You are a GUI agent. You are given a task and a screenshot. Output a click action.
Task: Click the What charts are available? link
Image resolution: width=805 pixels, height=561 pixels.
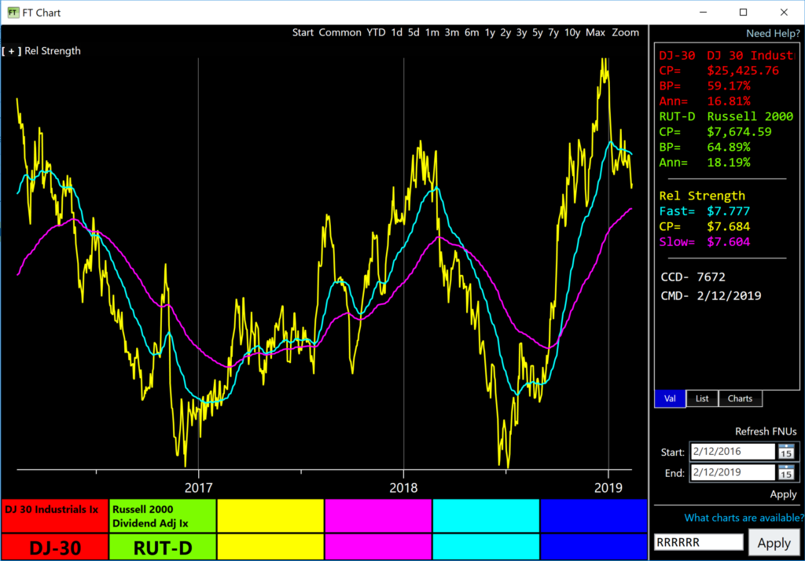point(742,518)
